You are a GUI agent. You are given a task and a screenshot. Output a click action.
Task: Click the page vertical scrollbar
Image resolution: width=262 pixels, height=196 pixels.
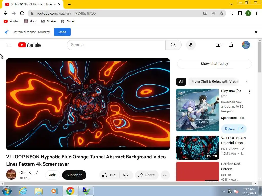click(x=260, y=57)
